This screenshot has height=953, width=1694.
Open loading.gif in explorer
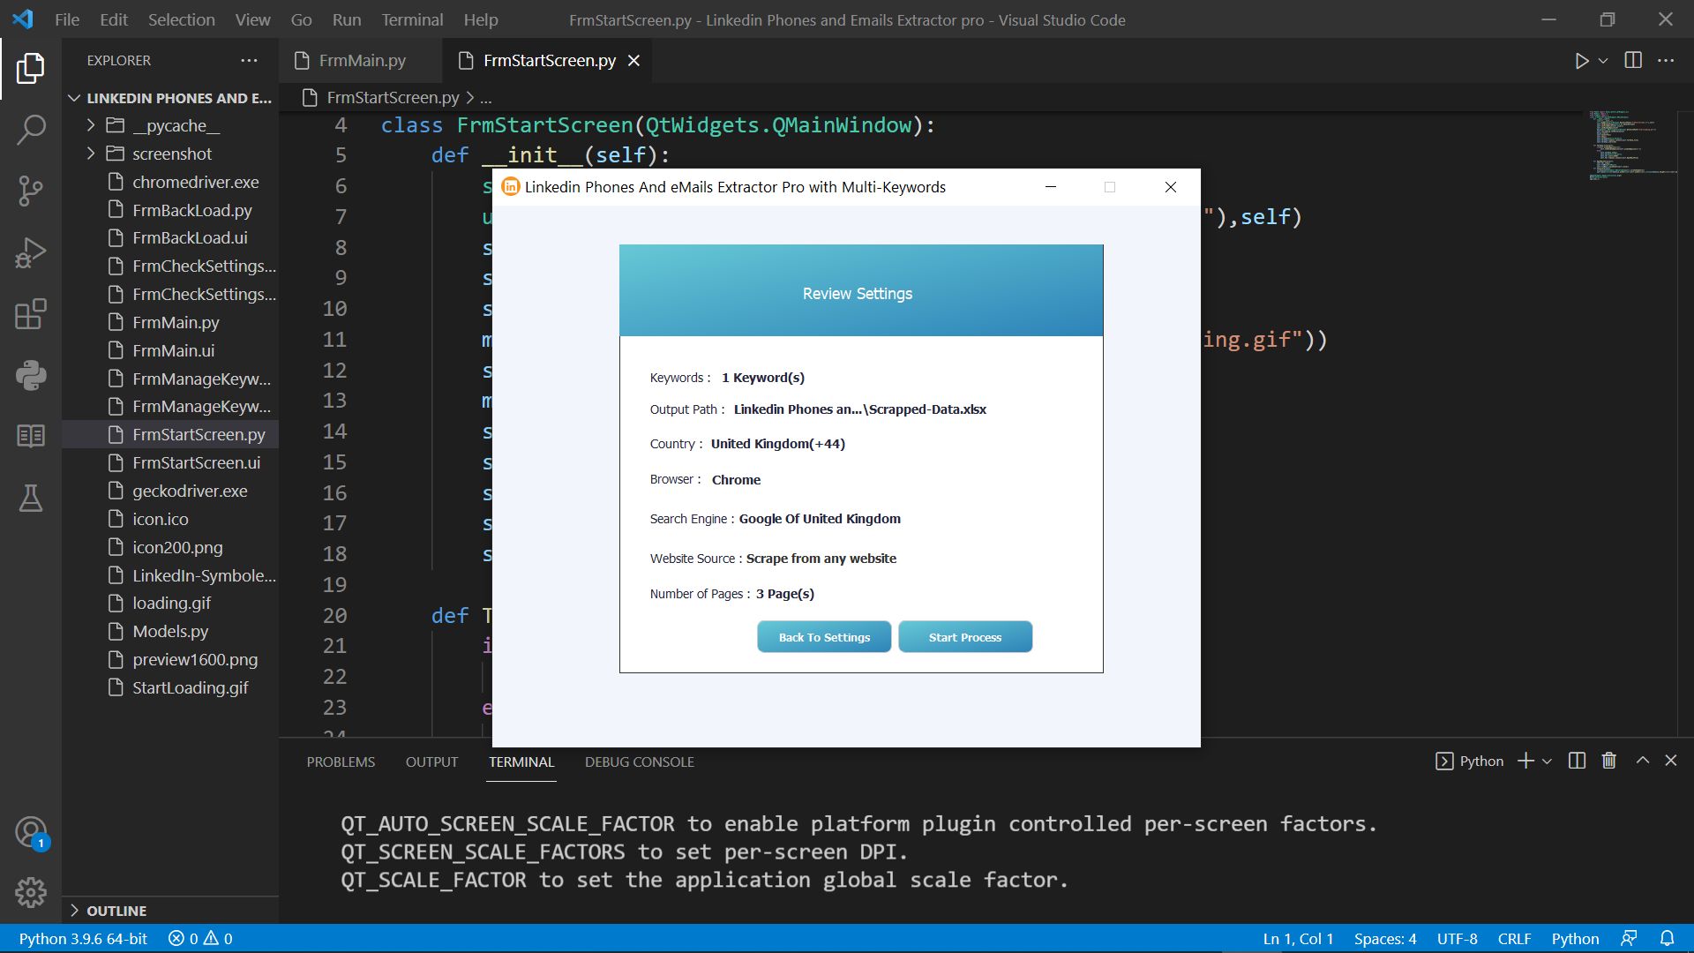click(x=171, y=603)
